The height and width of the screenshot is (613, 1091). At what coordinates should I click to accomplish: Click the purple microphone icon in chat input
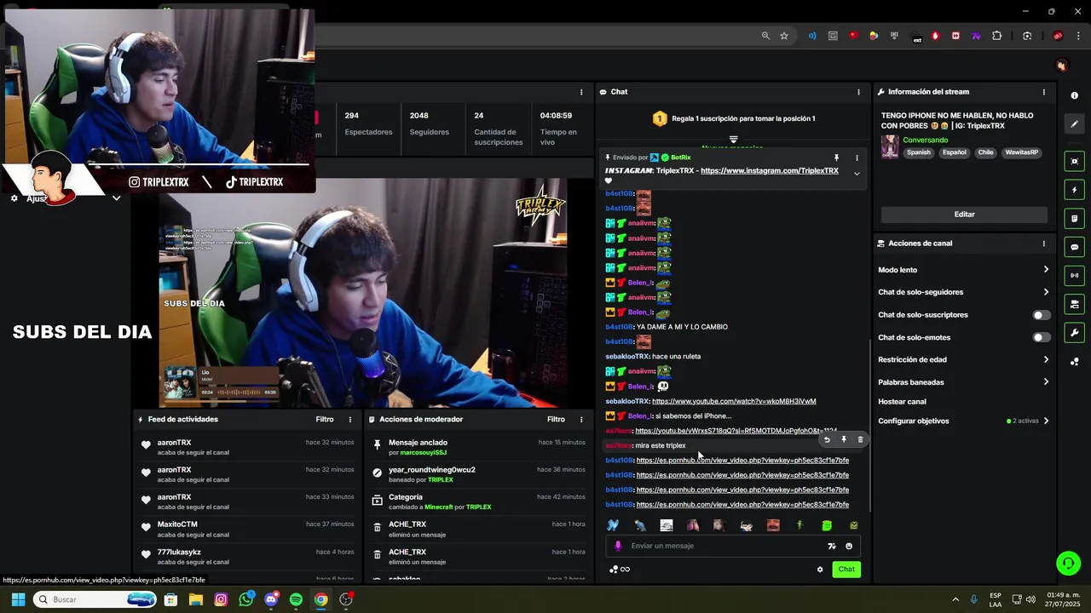click(x=618, y=547)
